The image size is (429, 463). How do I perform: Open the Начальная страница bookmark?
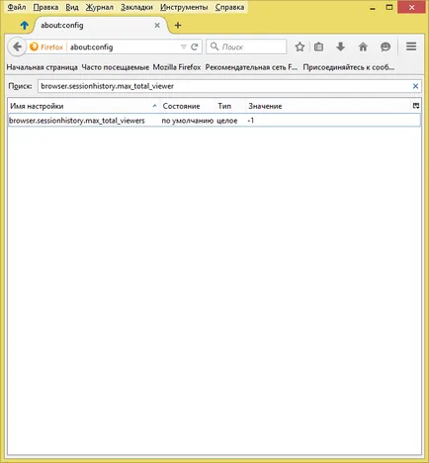[42, 67]
